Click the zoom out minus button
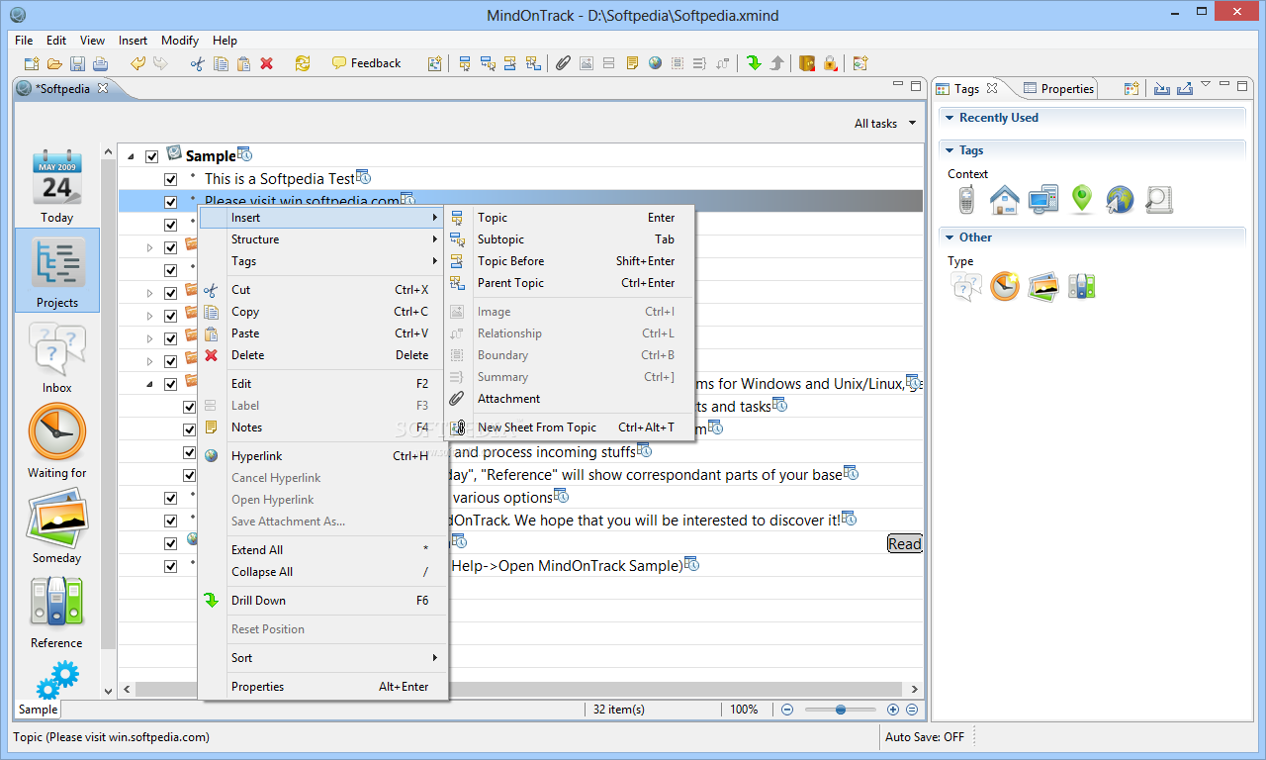Screen dimensions: 1266x760 pos(787,710)
